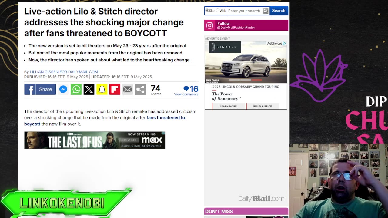Open author link Lillian Gissen for DailyMail.com
This screenshot has width=388, height=218.
pyautogui.click(x=64, y=72)
